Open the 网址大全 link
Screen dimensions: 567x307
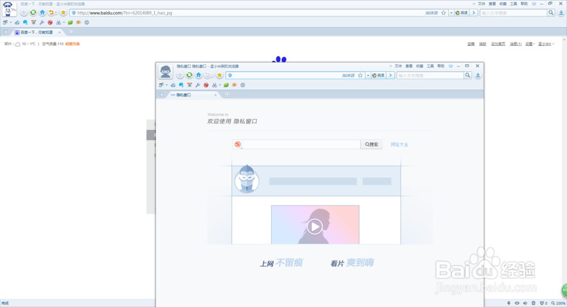pos(399,144)
